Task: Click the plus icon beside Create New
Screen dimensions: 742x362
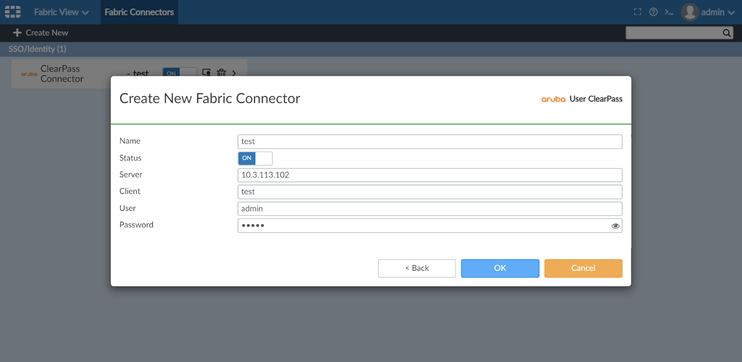Action: coord(17,33)
